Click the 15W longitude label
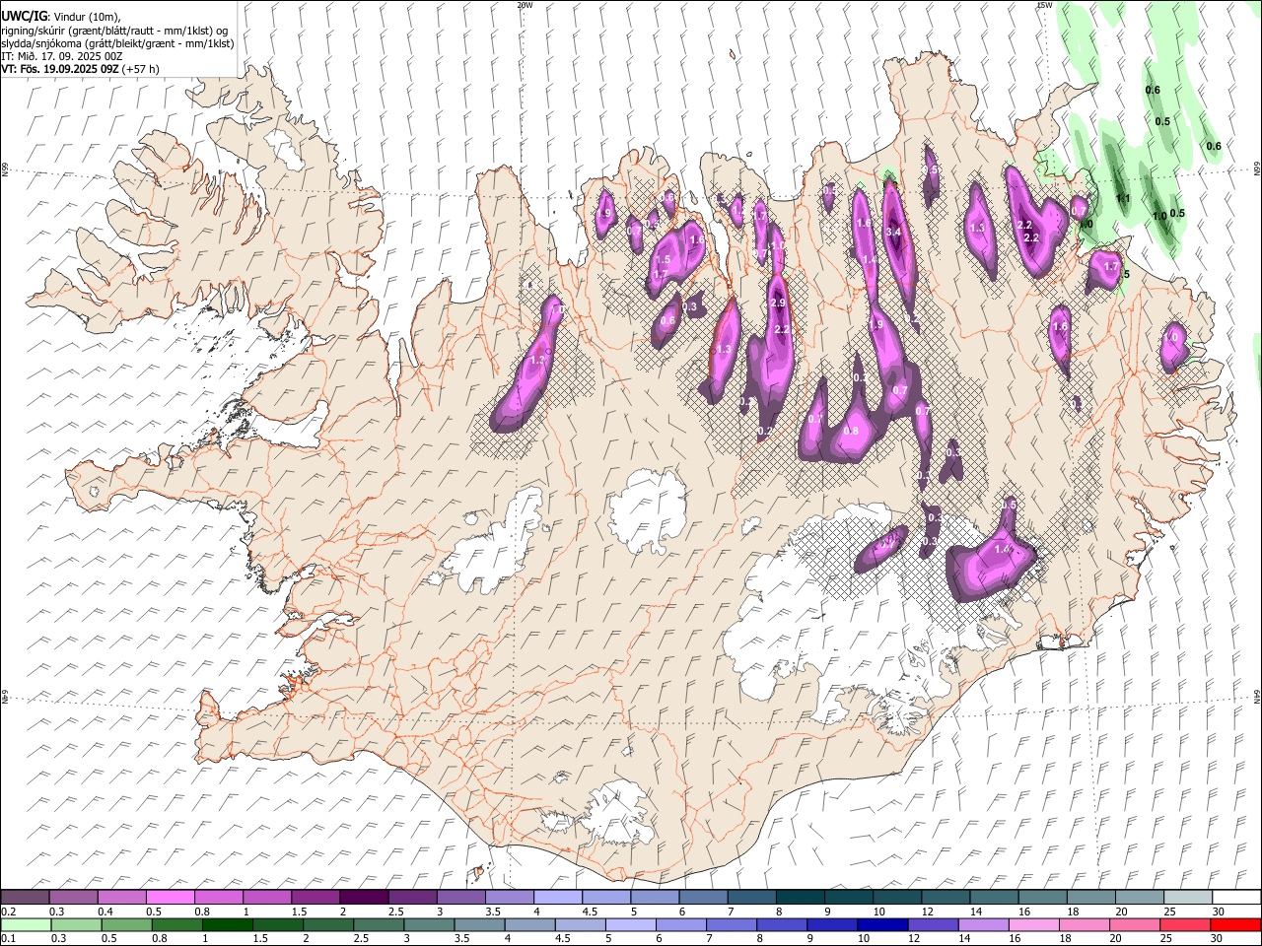 pyautogui.click(x=1044, y=5)
